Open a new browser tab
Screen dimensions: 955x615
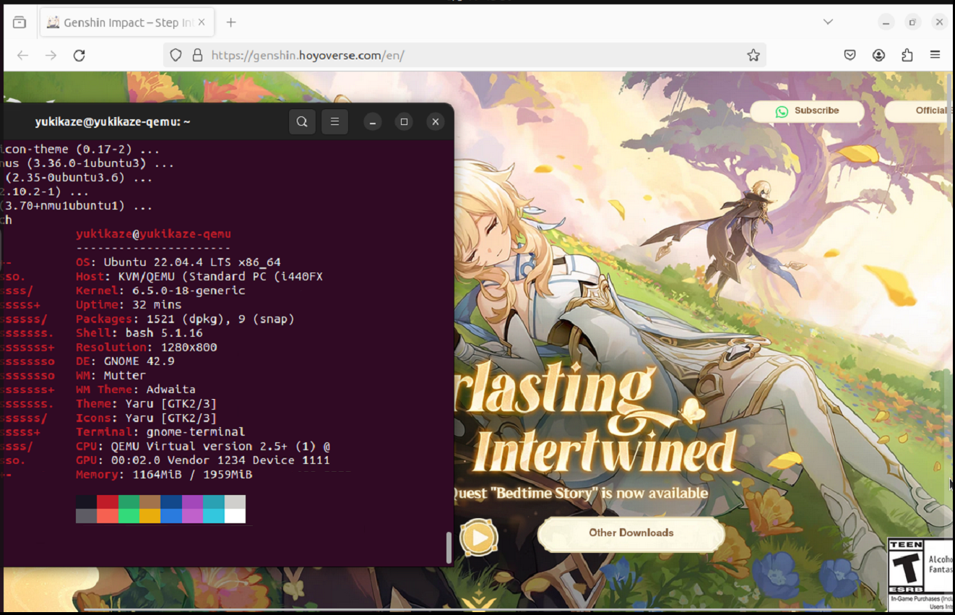231,22
